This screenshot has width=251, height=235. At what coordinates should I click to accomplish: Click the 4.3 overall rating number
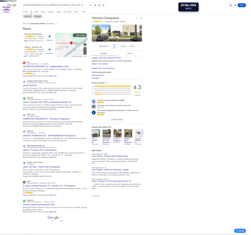coord(137,87)
